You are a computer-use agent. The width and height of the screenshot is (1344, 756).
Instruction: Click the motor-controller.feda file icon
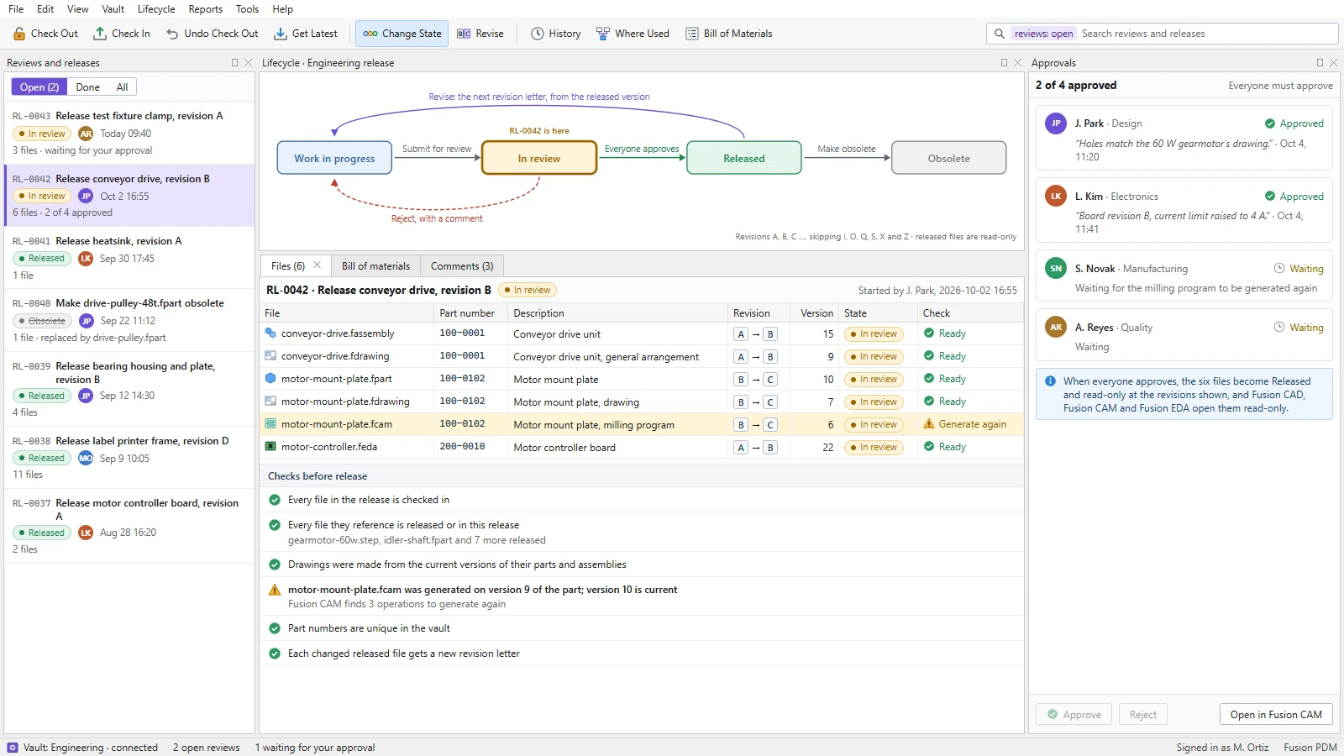[270, 447]
